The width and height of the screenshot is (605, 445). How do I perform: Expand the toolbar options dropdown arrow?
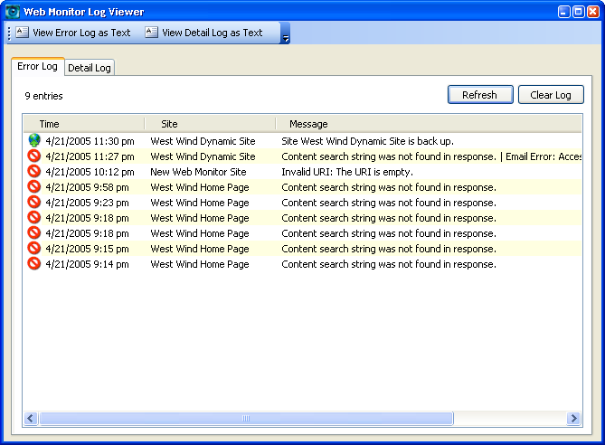tap(286, 34)
